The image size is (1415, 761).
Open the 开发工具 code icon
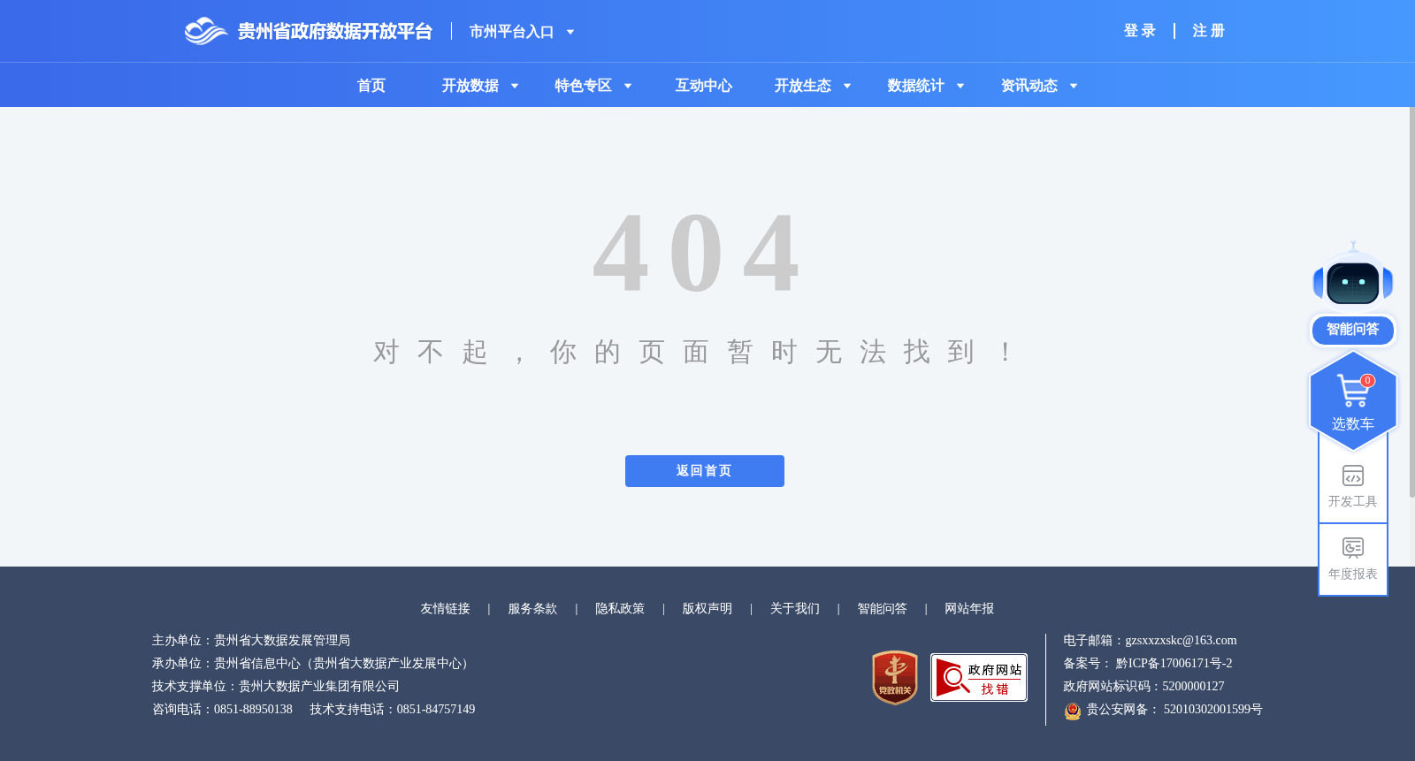pyautogui.click(x=1353, y=476)
